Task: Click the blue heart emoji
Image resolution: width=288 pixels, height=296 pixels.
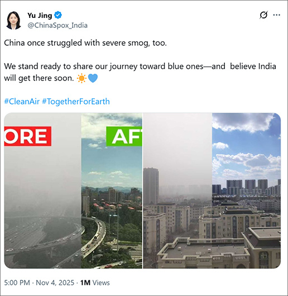Action: coord(93,78)
